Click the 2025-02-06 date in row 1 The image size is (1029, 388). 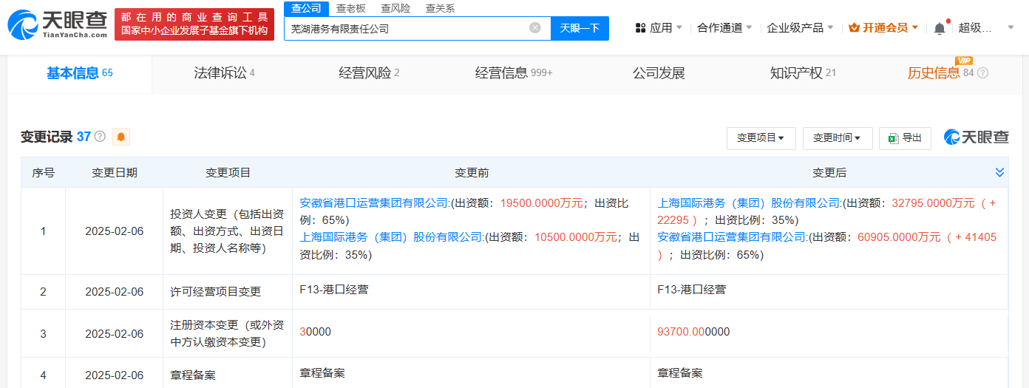114,231
